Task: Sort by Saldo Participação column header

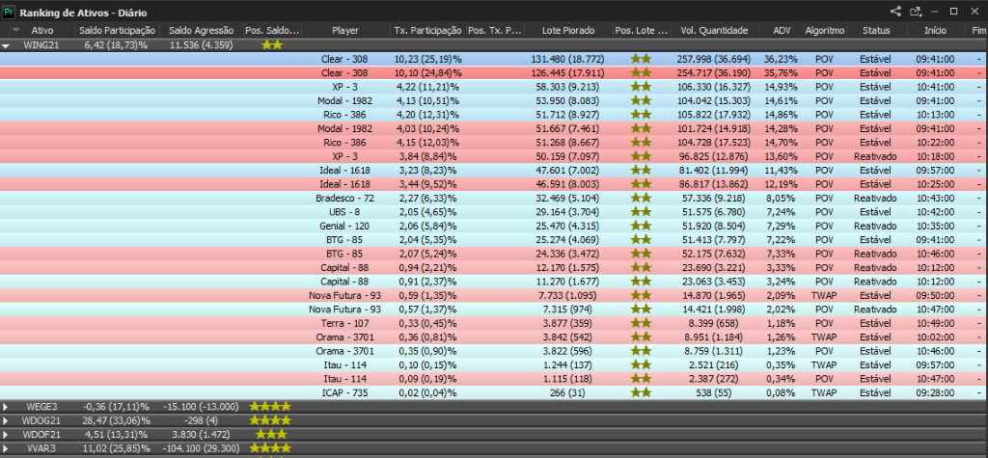Action: (117, 30)
